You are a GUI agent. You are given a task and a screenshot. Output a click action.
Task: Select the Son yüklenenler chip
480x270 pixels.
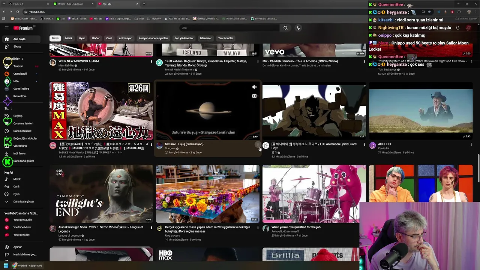click(x=184, y=38)
